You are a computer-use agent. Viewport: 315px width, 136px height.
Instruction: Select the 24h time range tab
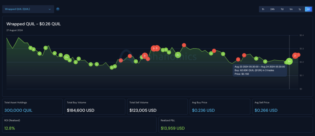272,9
